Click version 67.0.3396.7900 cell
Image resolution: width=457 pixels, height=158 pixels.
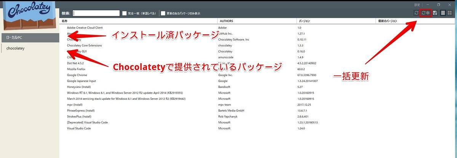(x=308, y=75)
